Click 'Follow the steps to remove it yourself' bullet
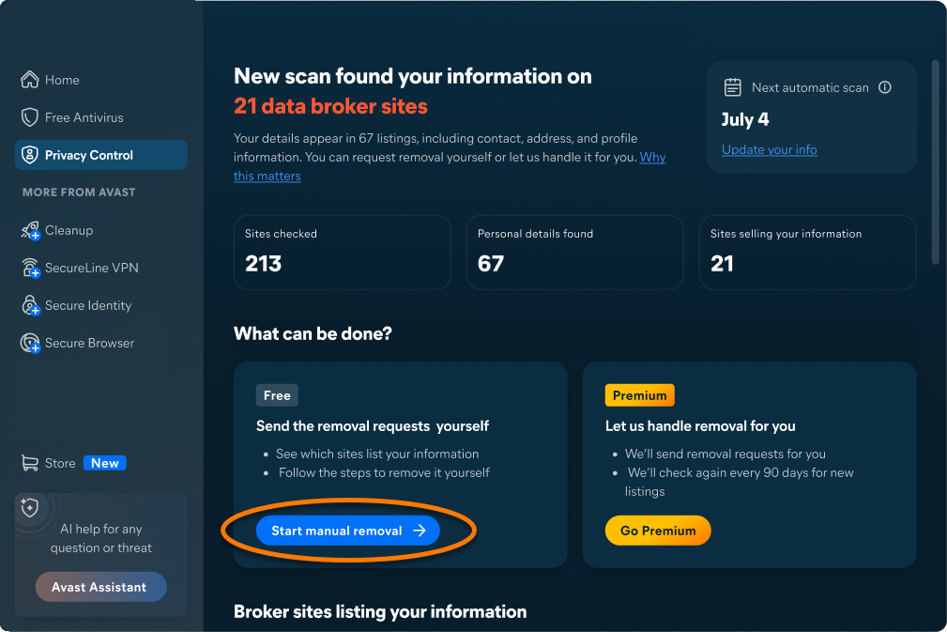Screen dimensions: 947x632 pos(384,472)
